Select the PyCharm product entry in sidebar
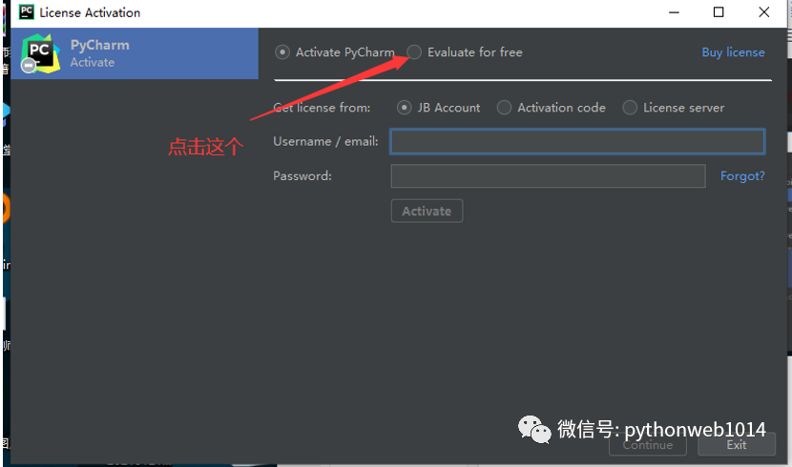 [135, 53]
